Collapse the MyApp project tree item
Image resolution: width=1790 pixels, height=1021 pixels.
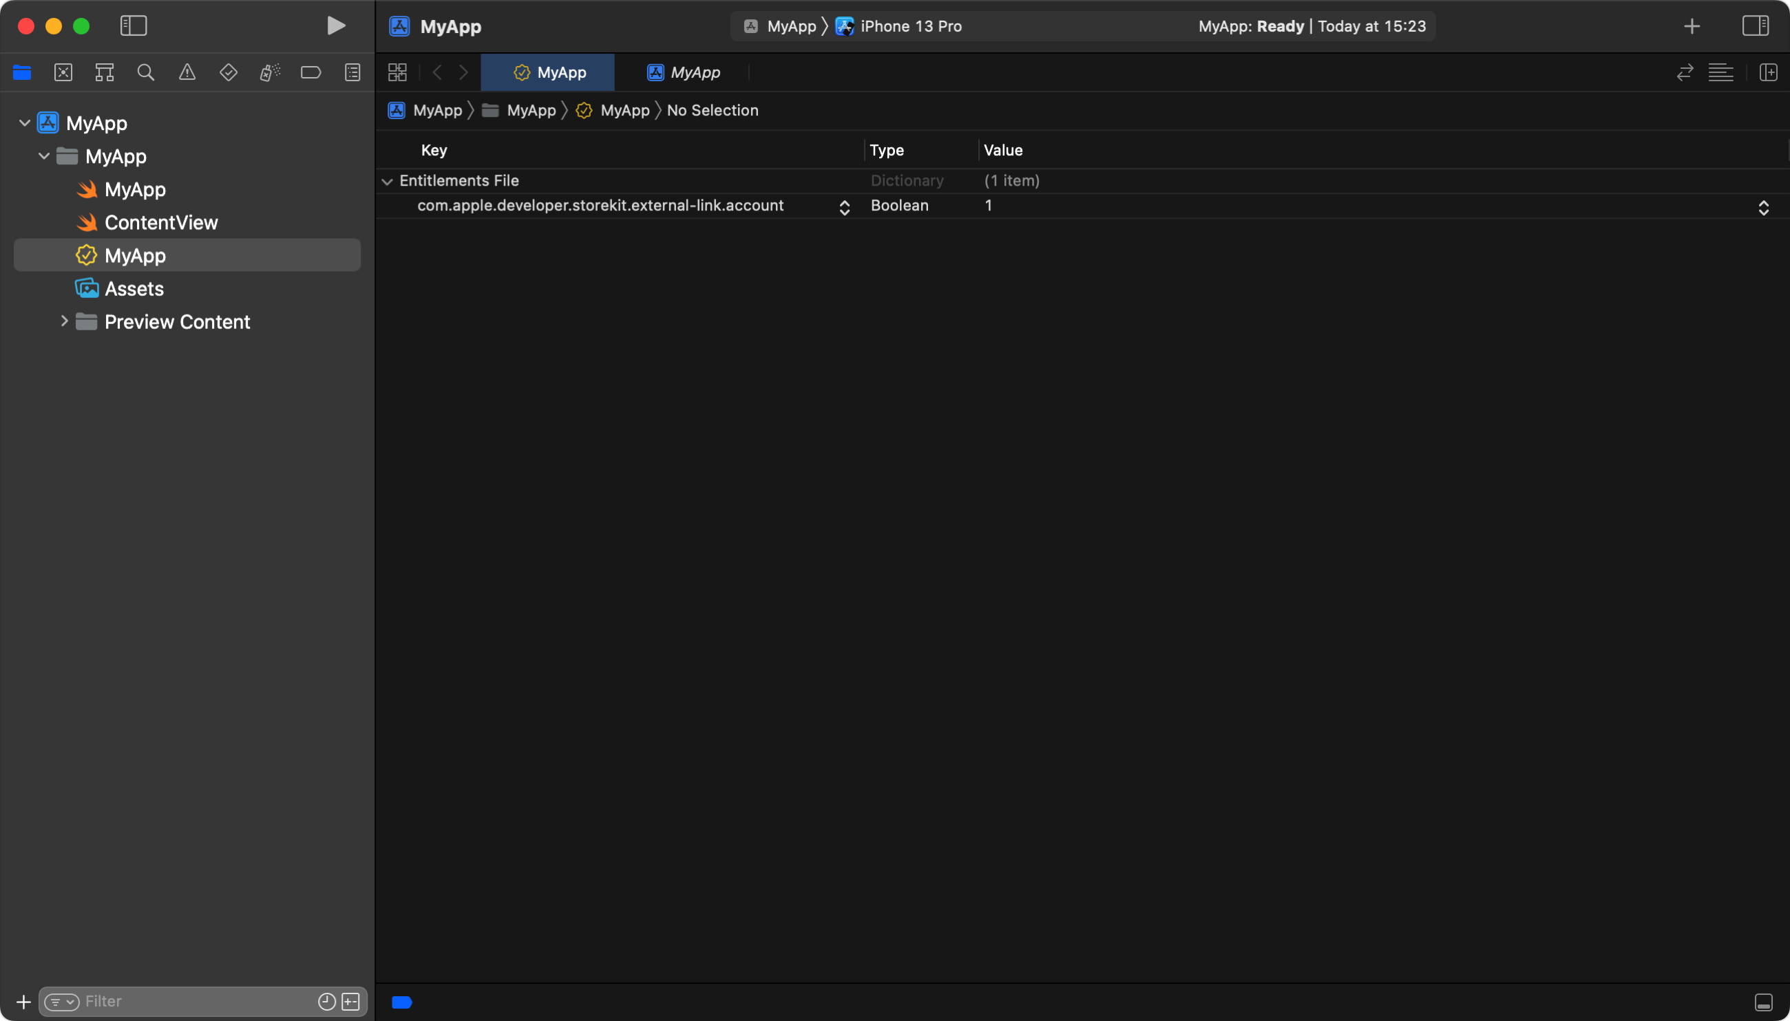(25, 123)
